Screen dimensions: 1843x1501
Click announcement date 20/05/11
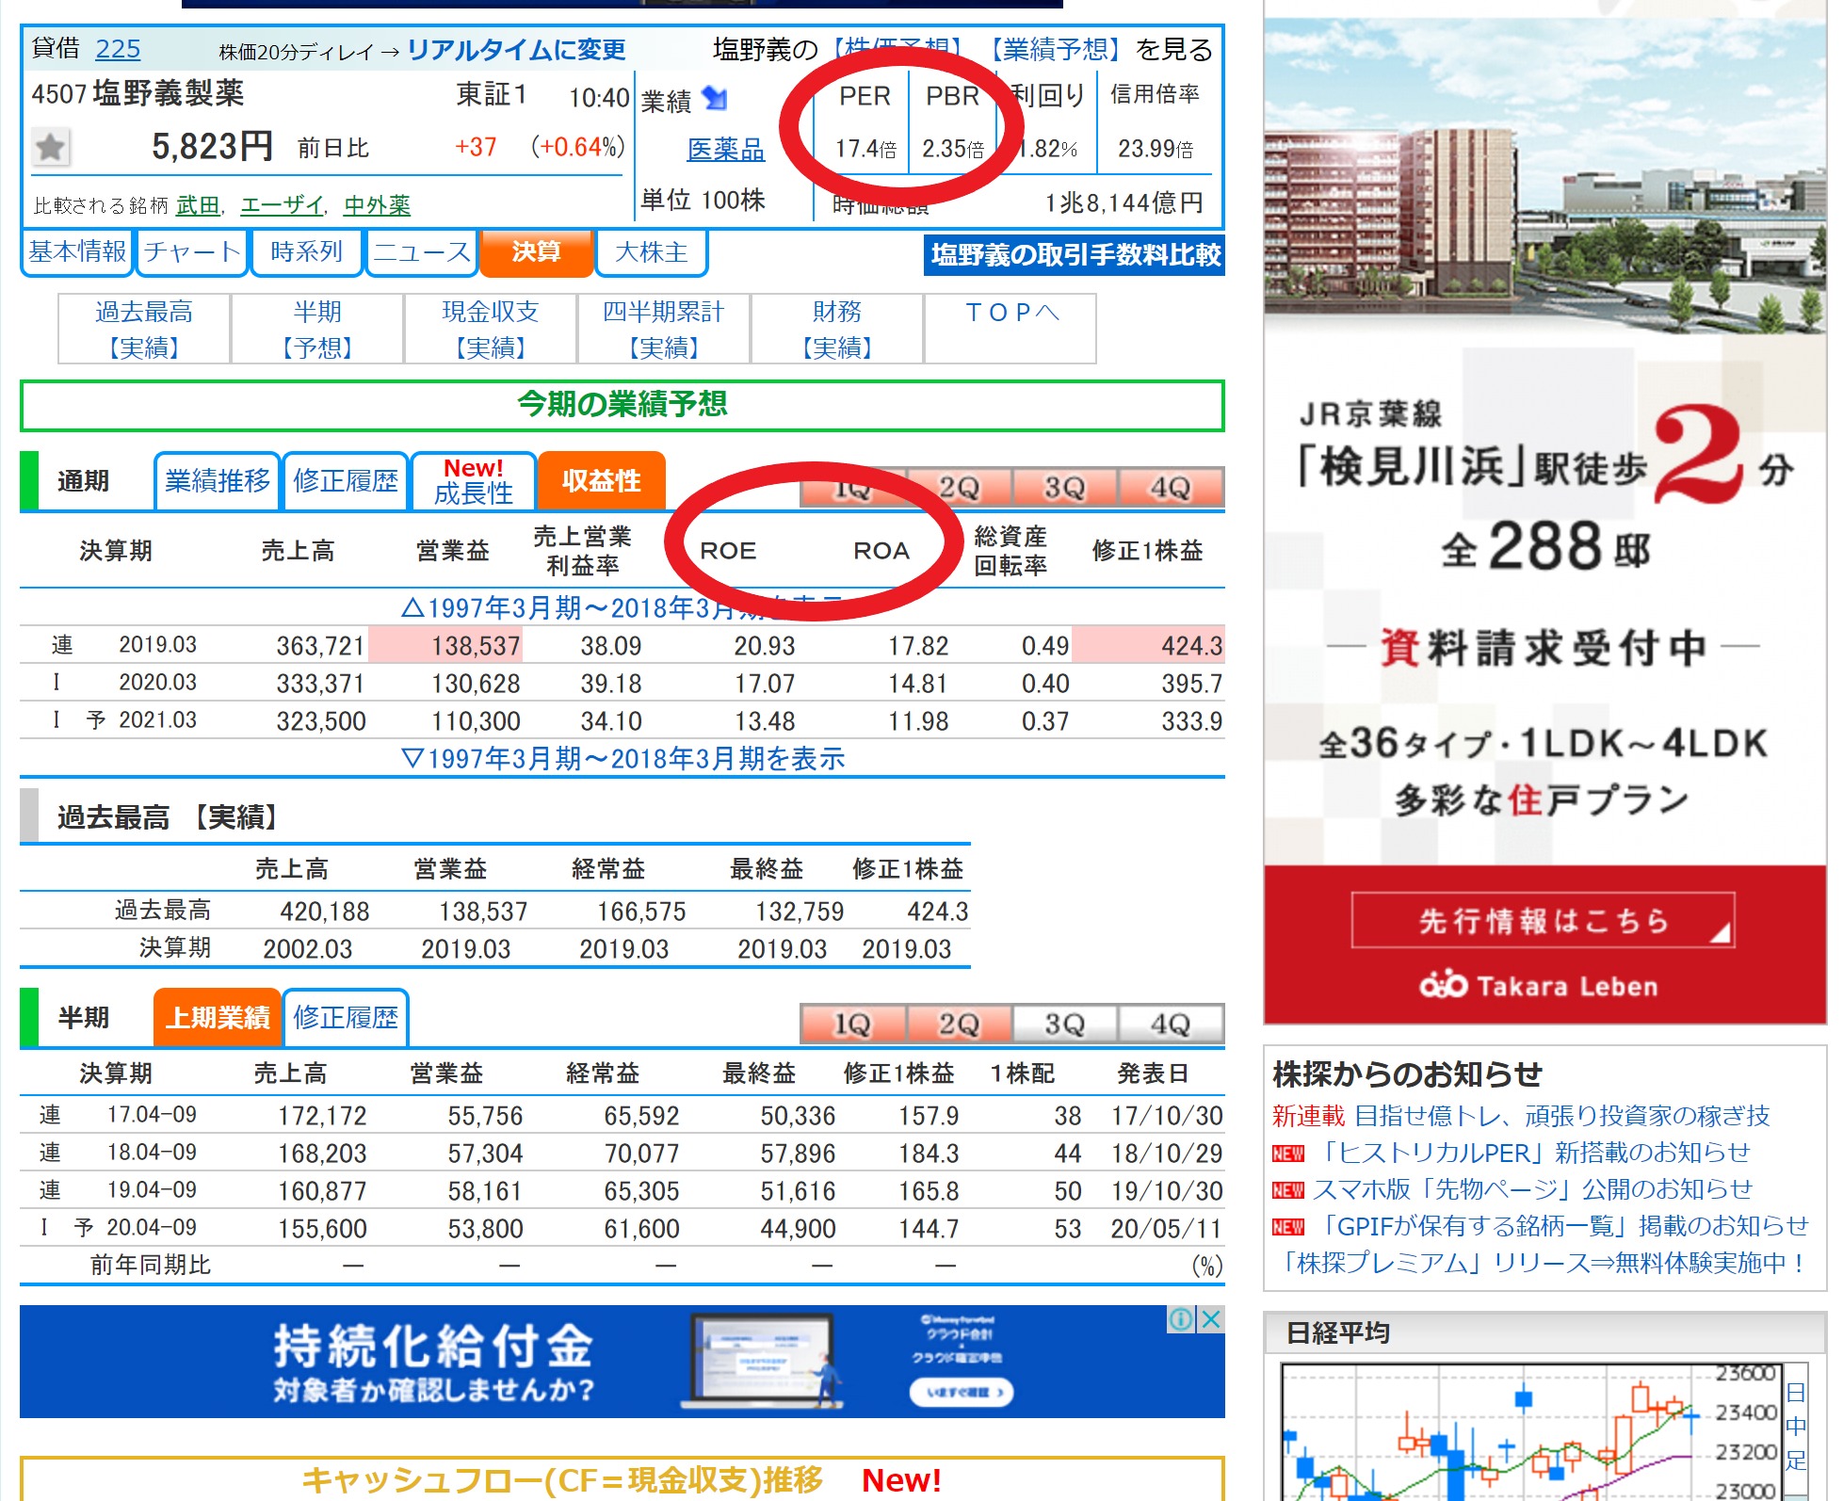[x=1167, y=1229]
